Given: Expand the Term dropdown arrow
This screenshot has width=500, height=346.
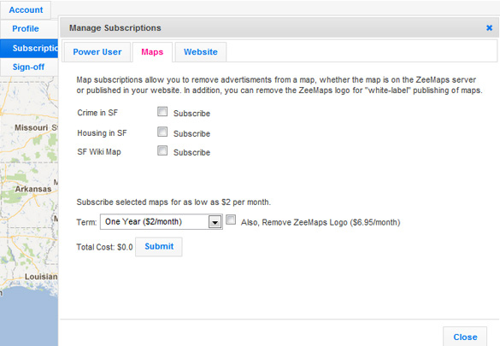Looking at the screenshot, I should [x=215, y=222].
